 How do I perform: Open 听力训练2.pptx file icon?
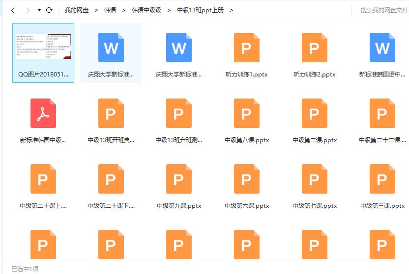click(314, 48)
